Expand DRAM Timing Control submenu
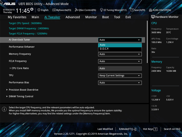 pos(20,96)
